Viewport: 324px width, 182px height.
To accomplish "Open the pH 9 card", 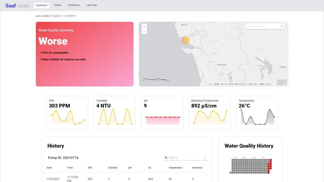I will pyautogui.click(x=162, y=113).
